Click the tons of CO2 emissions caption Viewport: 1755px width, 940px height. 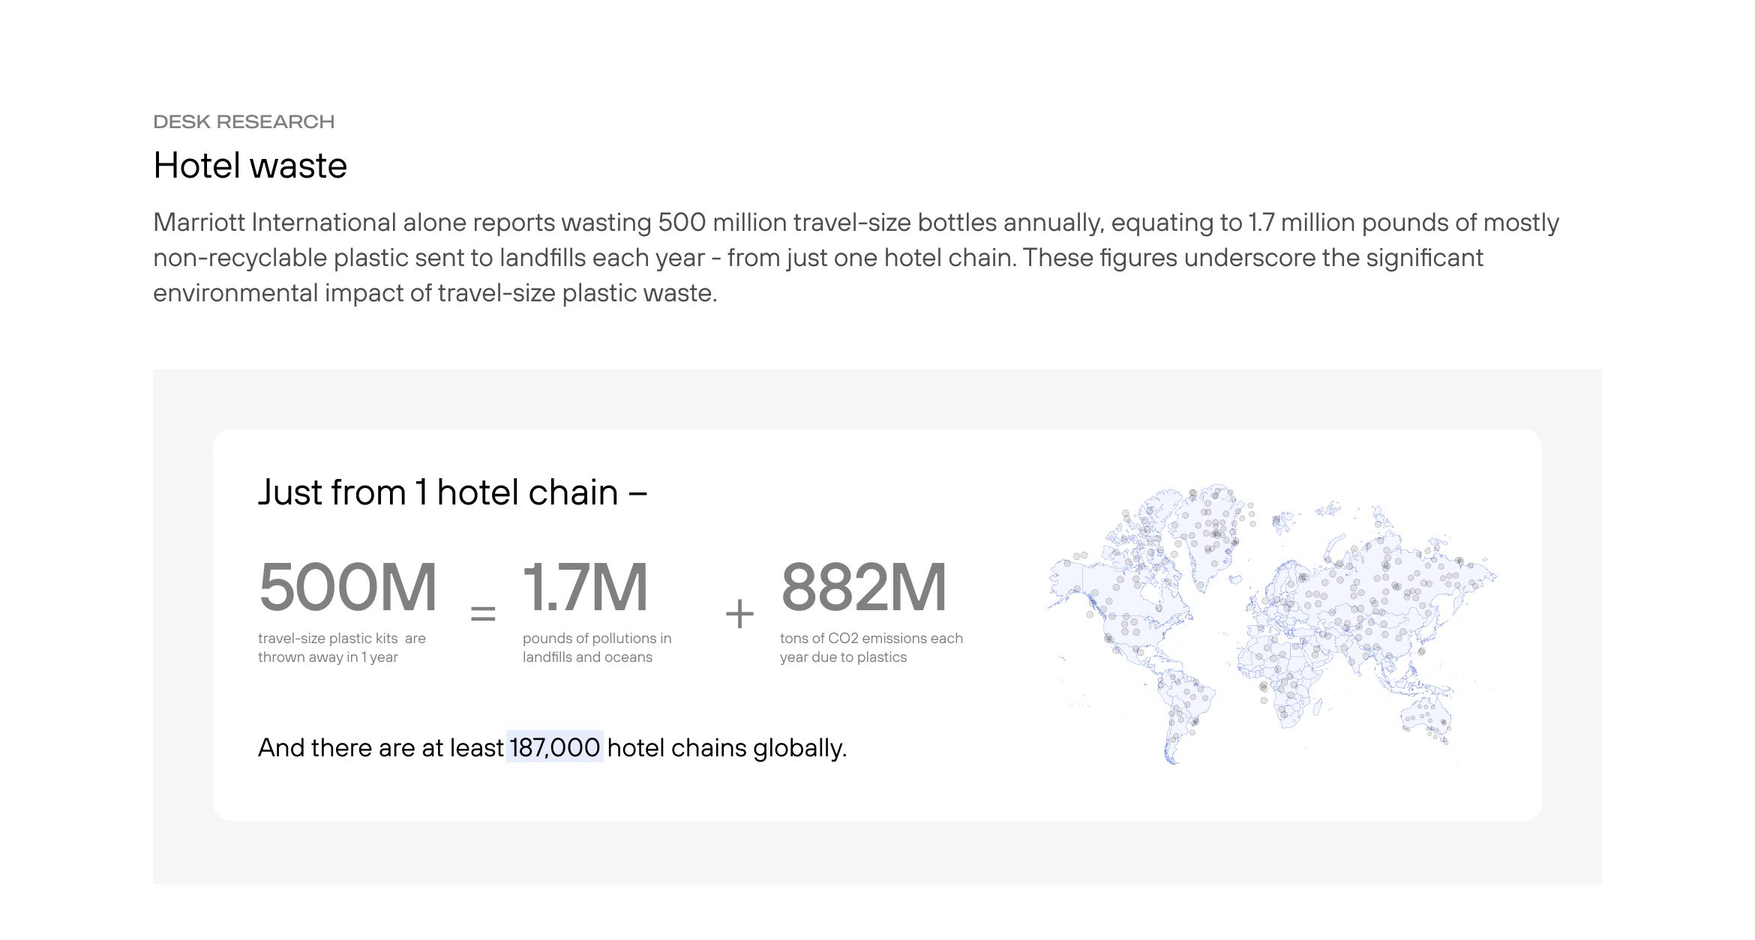871,648
